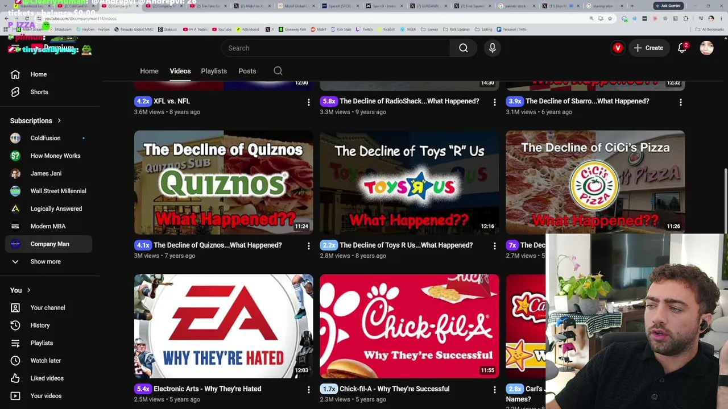The image size is (728, 409).
Task: Open the account avatar menu in YouTube header
Action: point(706,48)
